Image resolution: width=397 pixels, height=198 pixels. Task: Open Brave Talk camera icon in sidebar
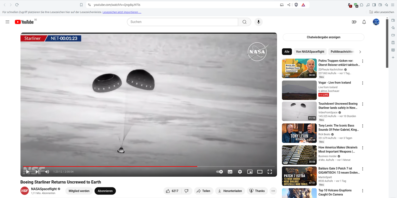click(x=393, y=35)
